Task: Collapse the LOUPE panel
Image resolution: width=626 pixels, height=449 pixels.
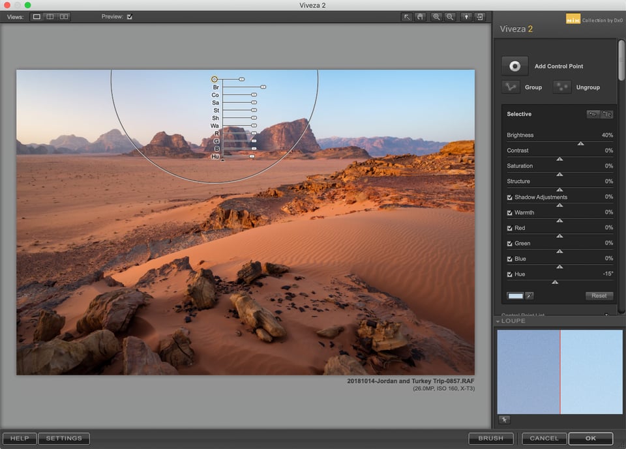Action: pyautogui.click(x=498, y=321)
